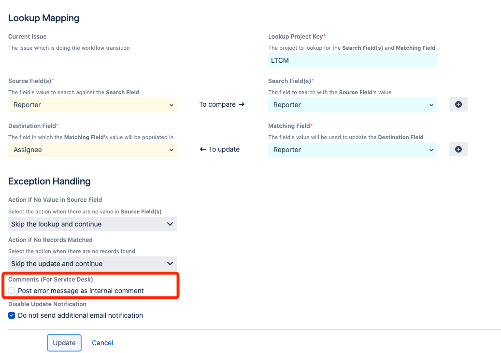Expand the Destination Field Assignee dropdown
501x353 pixels.
click(93, 150)
